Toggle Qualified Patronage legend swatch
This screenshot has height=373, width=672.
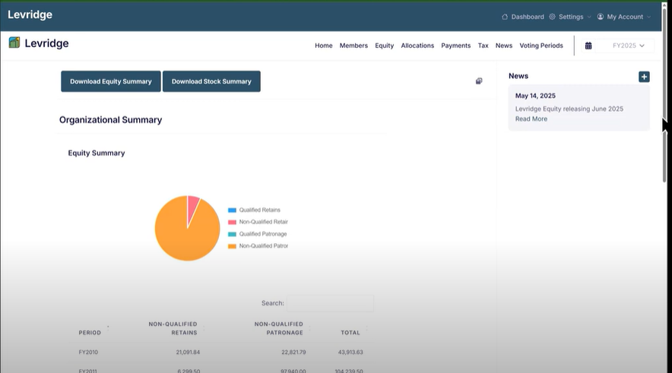coord(232,234)
